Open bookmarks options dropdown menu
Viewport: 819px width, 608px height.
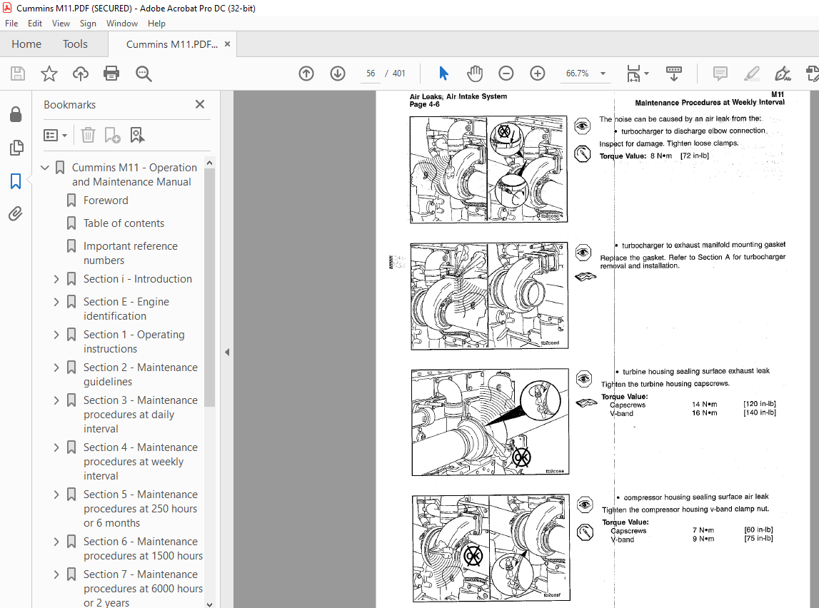point(56,136)
